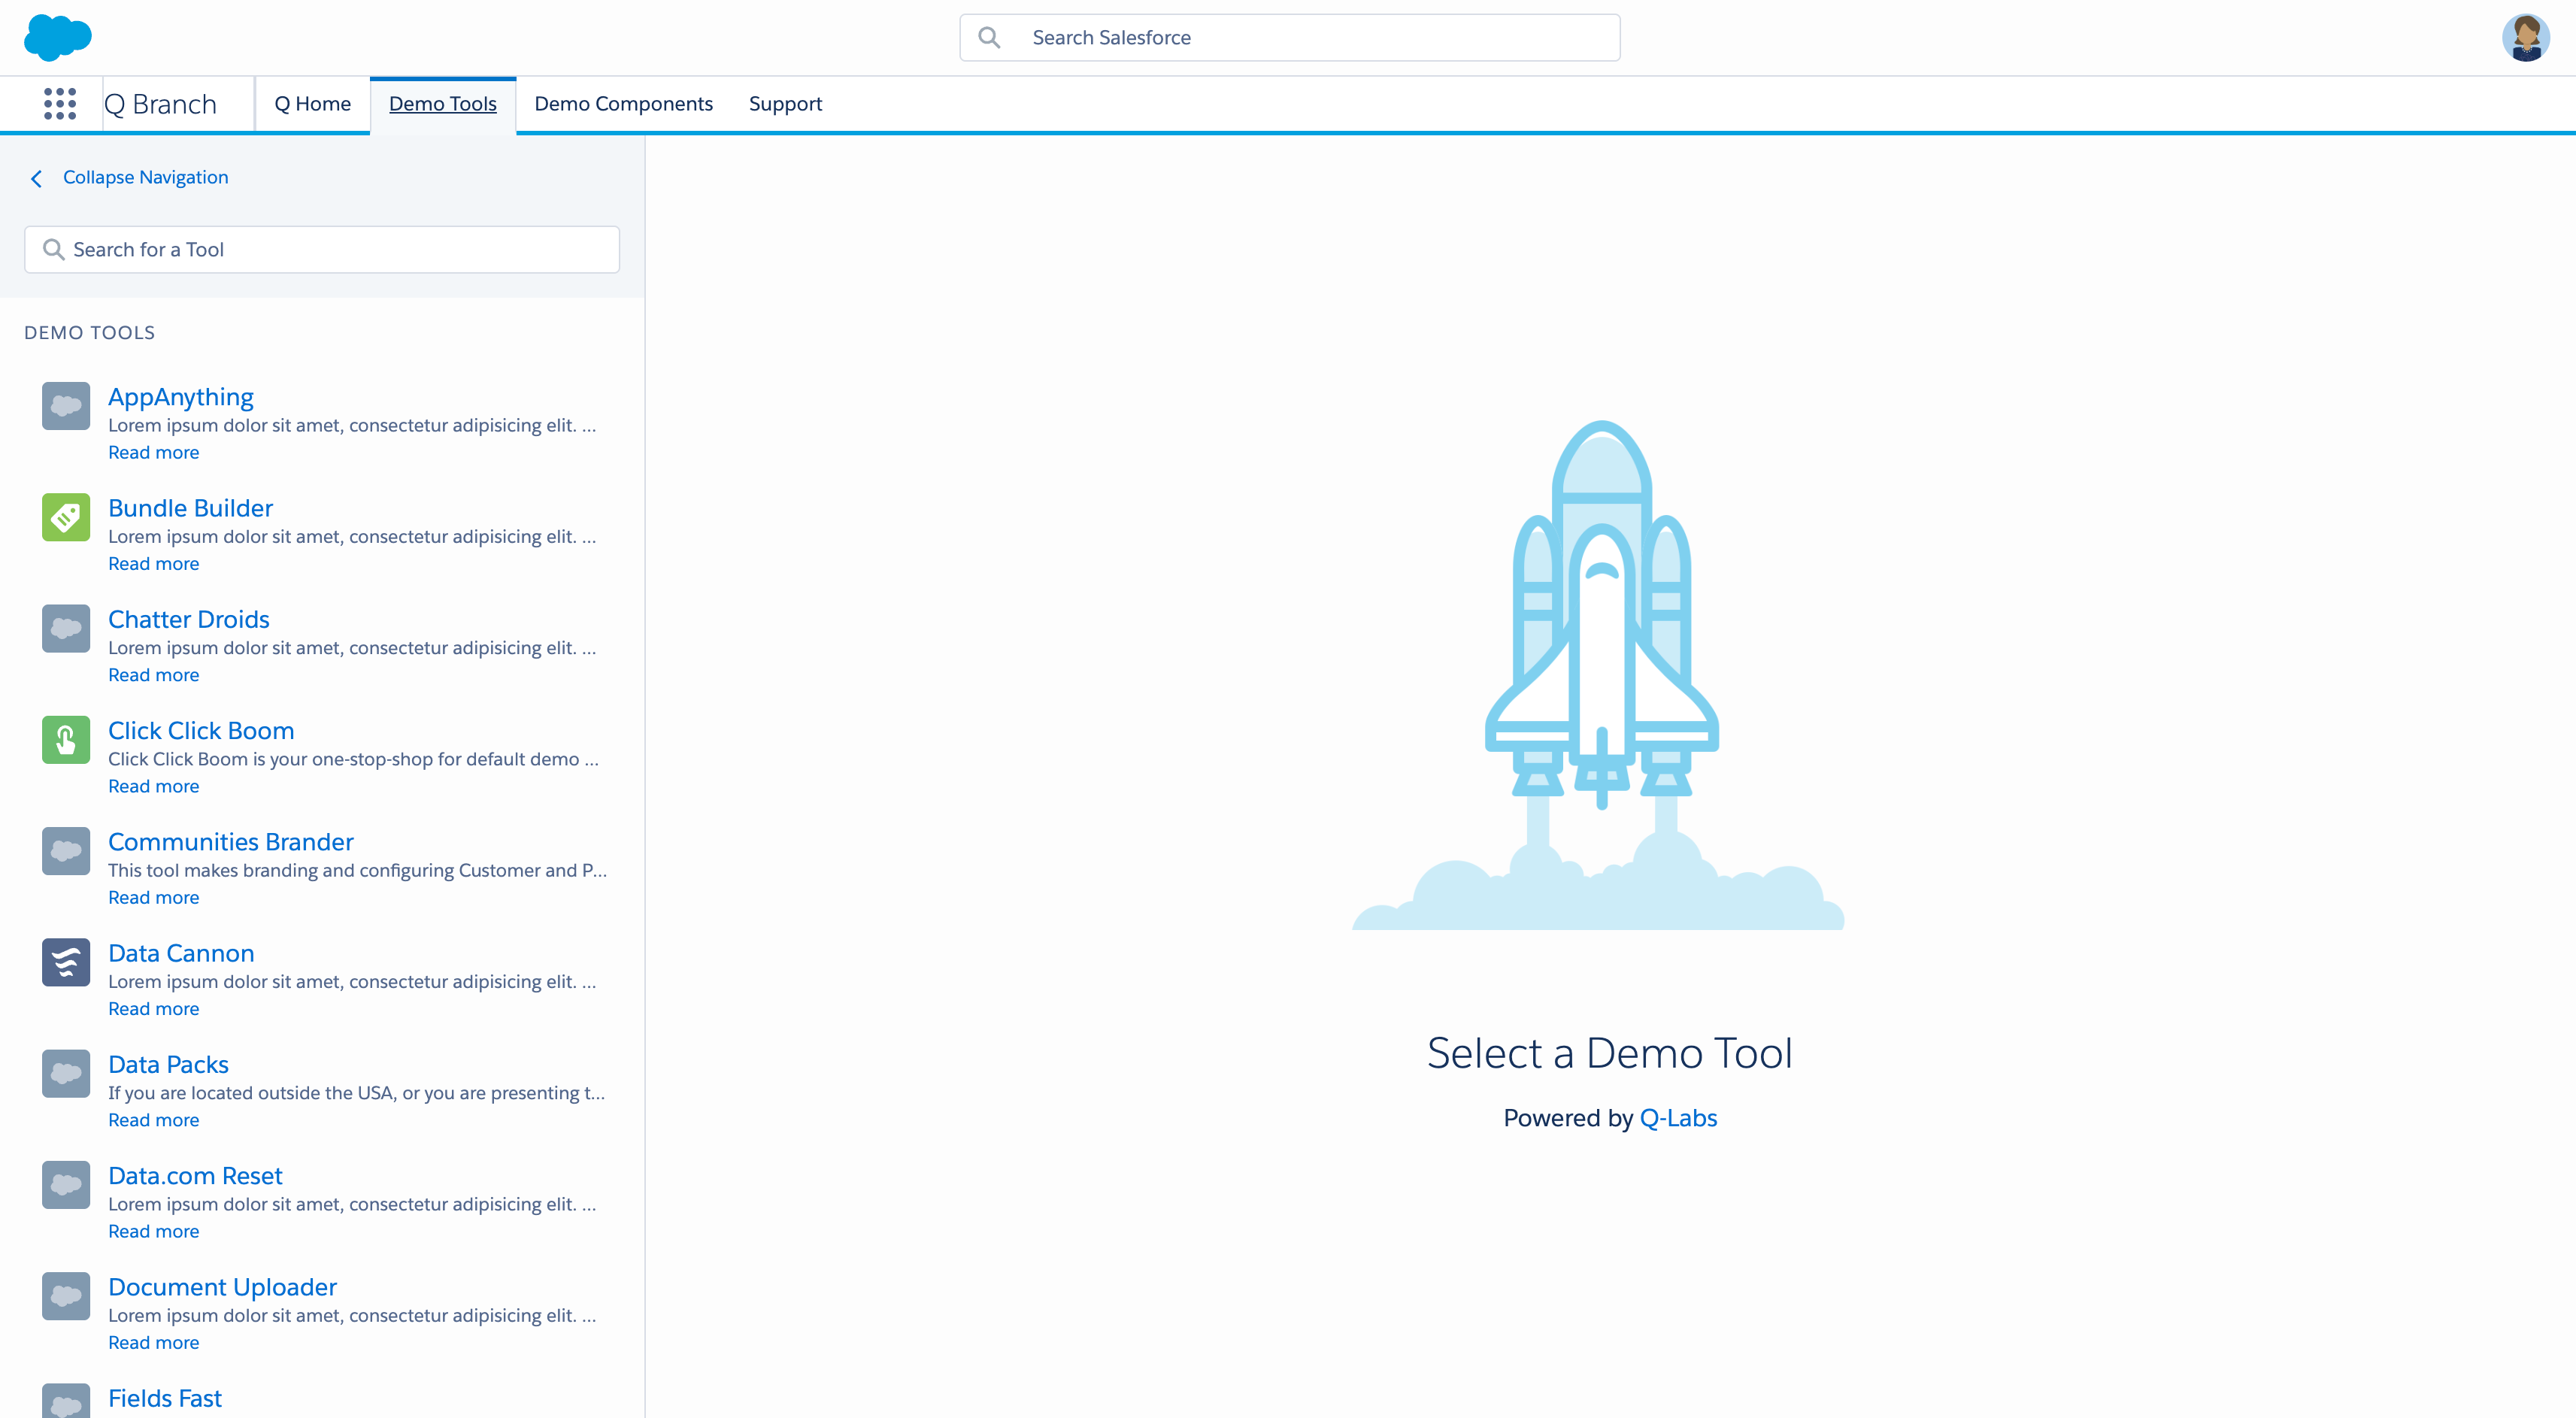Focus the Search Salesforce input field

(x=1290, y=38)
